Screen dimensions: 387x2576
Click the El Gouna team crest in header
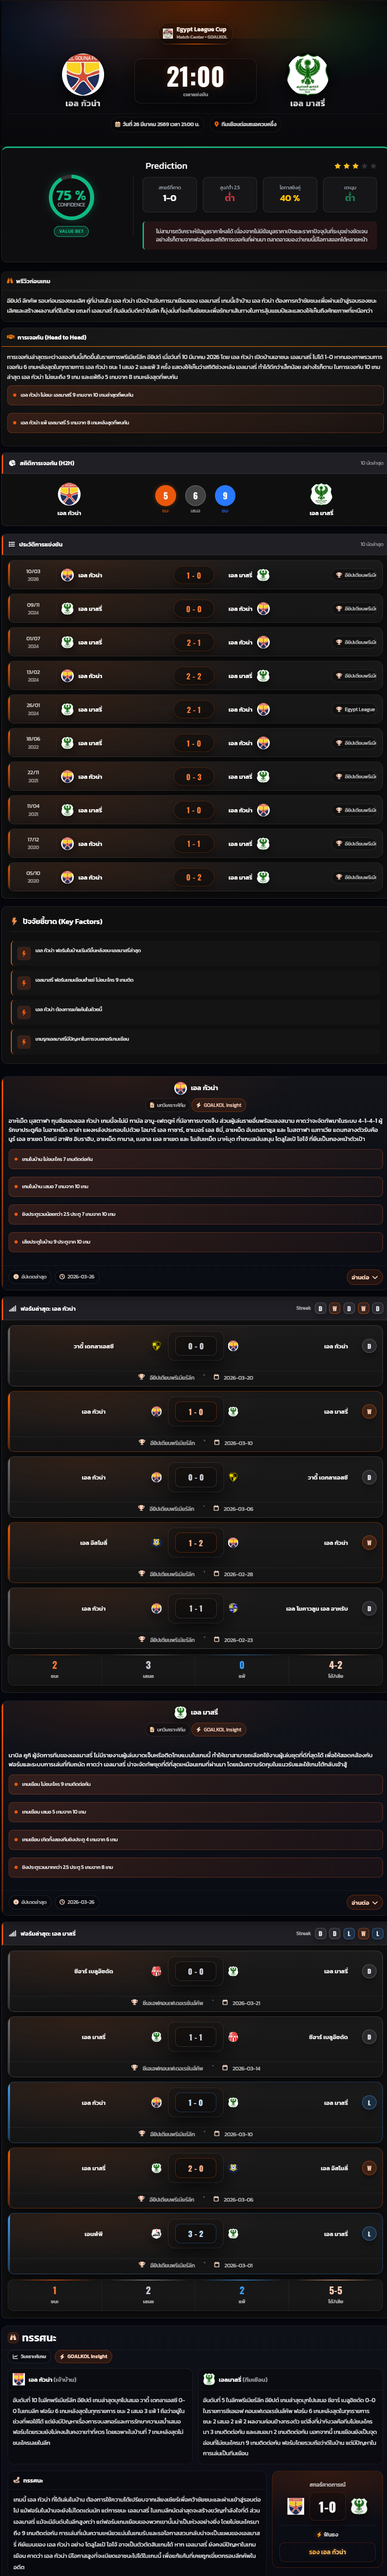coord(83,75)
